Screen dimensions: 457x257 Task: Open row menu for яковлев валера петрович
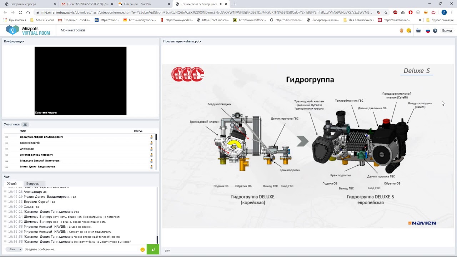pos(6,155)
